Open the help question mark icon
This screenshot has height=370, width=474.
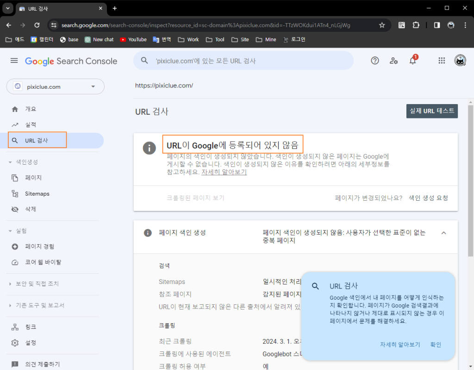pos(375,61)
